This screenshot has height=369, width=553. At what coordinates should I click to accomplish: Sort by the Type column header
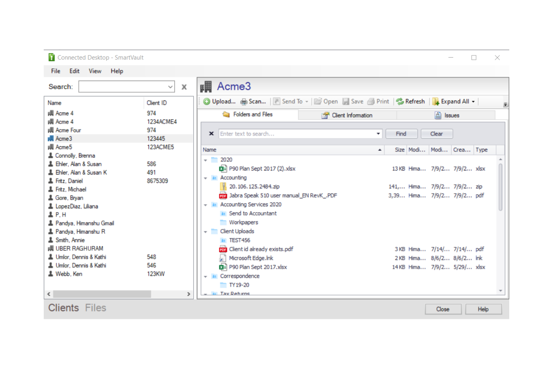click(x=485, y=150)
